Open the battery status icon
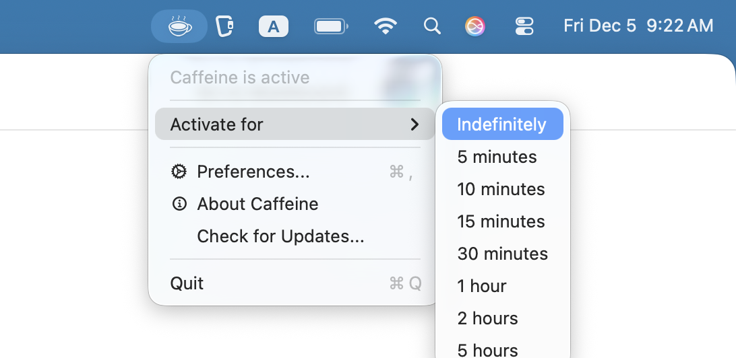This screenshot has height=358, width=736. tap(330, 26)
